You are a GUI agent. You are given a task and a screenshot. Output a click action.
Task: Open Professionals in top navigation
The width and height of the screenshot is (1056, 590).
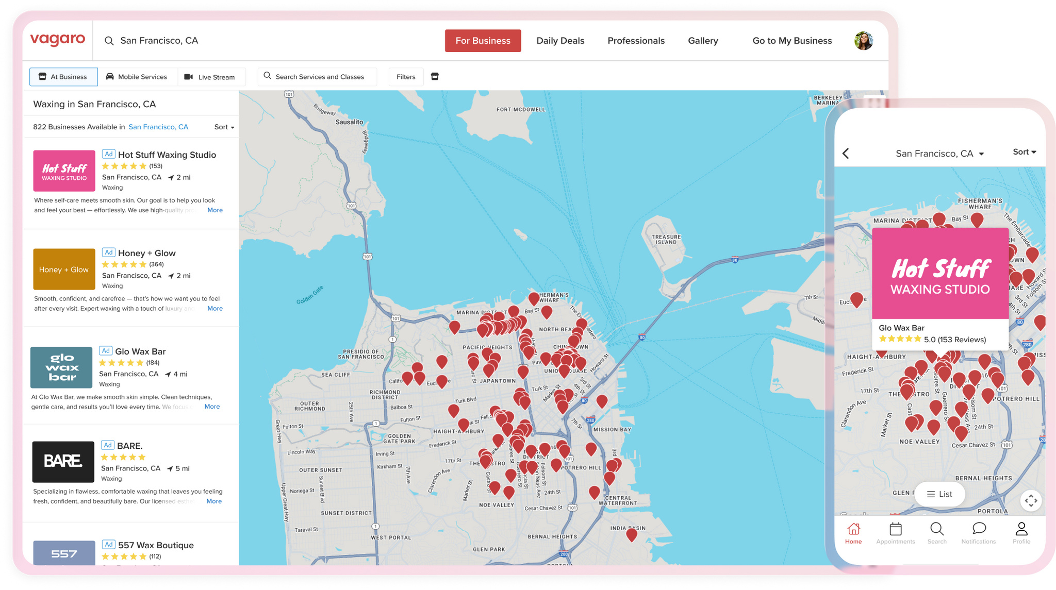636,41
